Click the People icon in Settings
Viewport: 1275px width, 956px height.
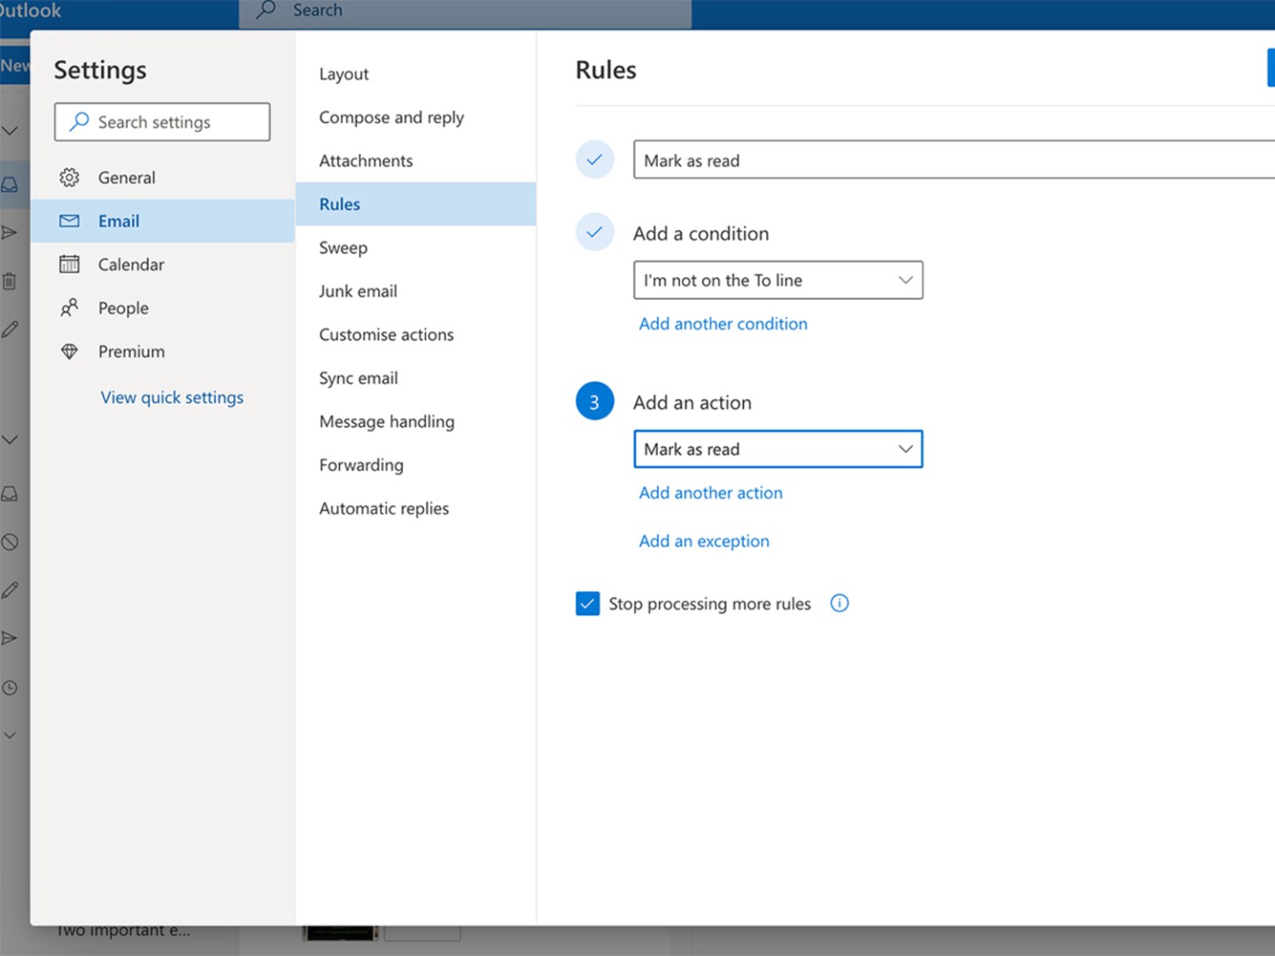click(x=70, y=307)
